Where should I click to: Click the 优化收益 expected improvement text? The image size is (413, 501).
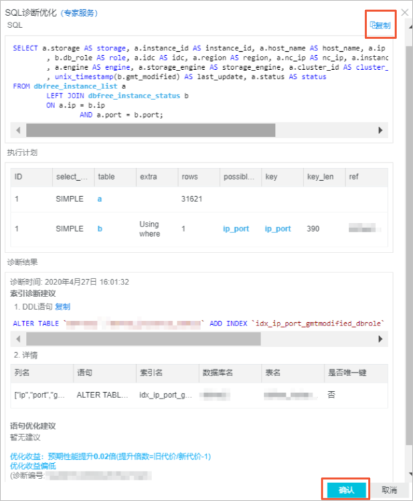click(110, 456)
